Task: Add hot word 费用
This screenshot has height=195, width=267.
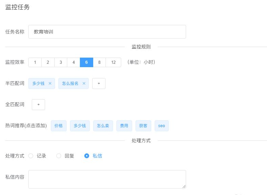Action: 124,126
